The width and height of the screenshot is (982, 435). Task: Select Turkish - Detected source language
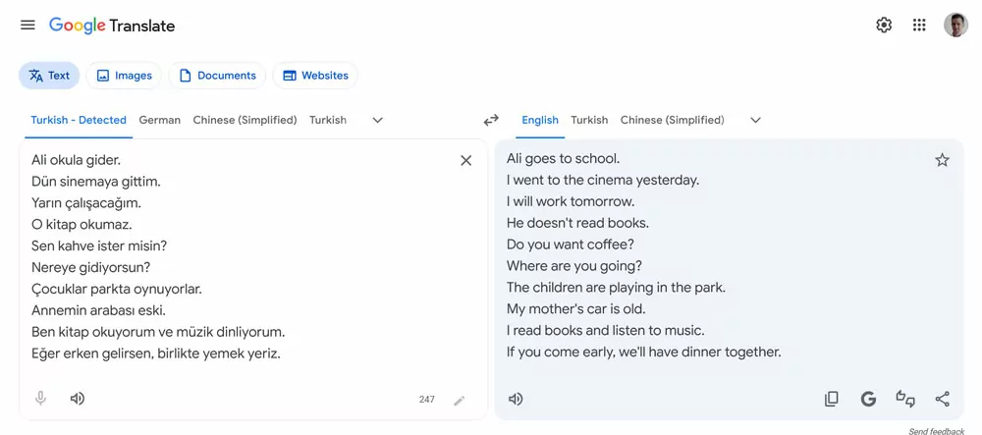click(79, 120)
